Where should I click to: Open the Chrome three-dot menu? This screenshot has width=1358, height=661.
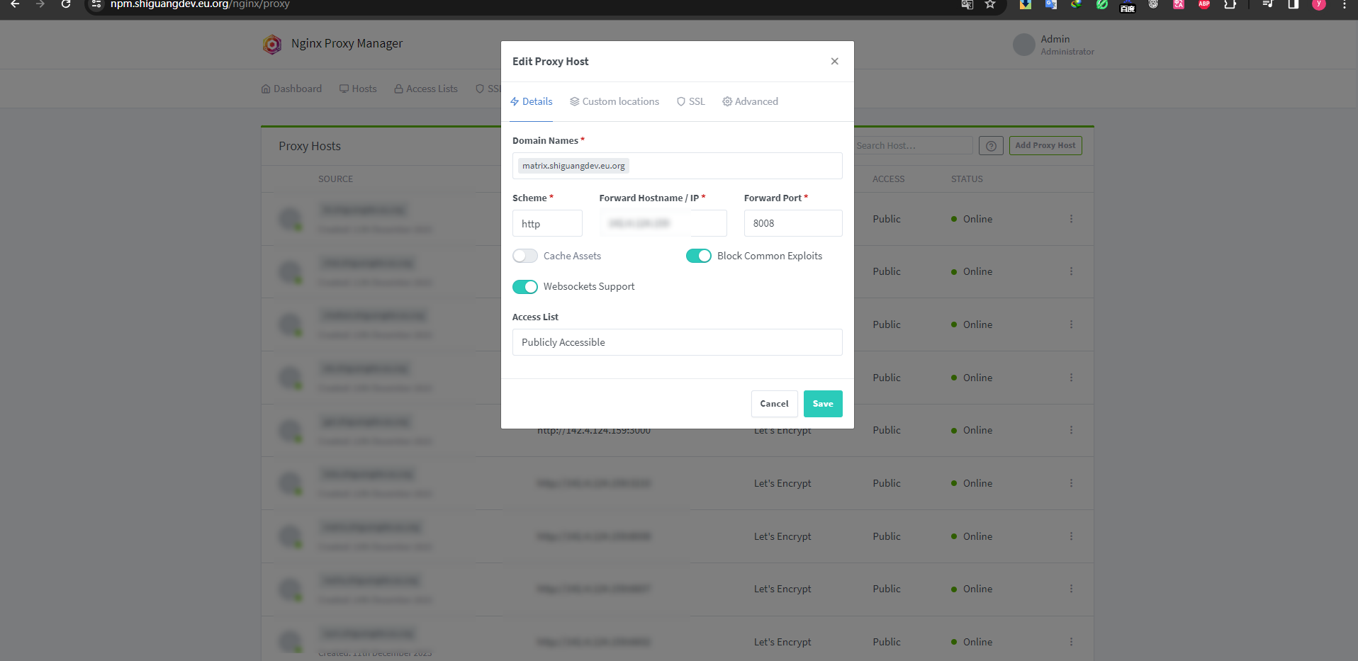point(1345,4)
